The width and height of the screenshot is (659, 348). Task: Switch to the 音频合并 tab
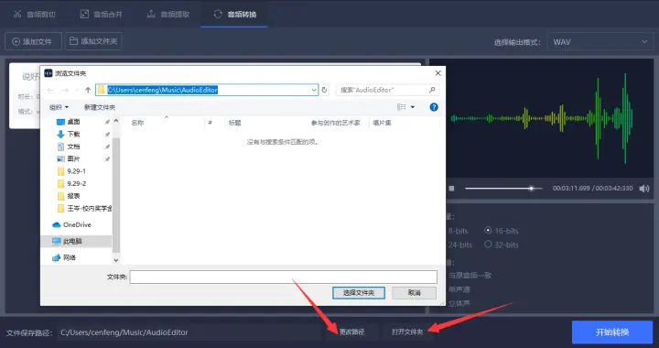(x=102, y=15)
